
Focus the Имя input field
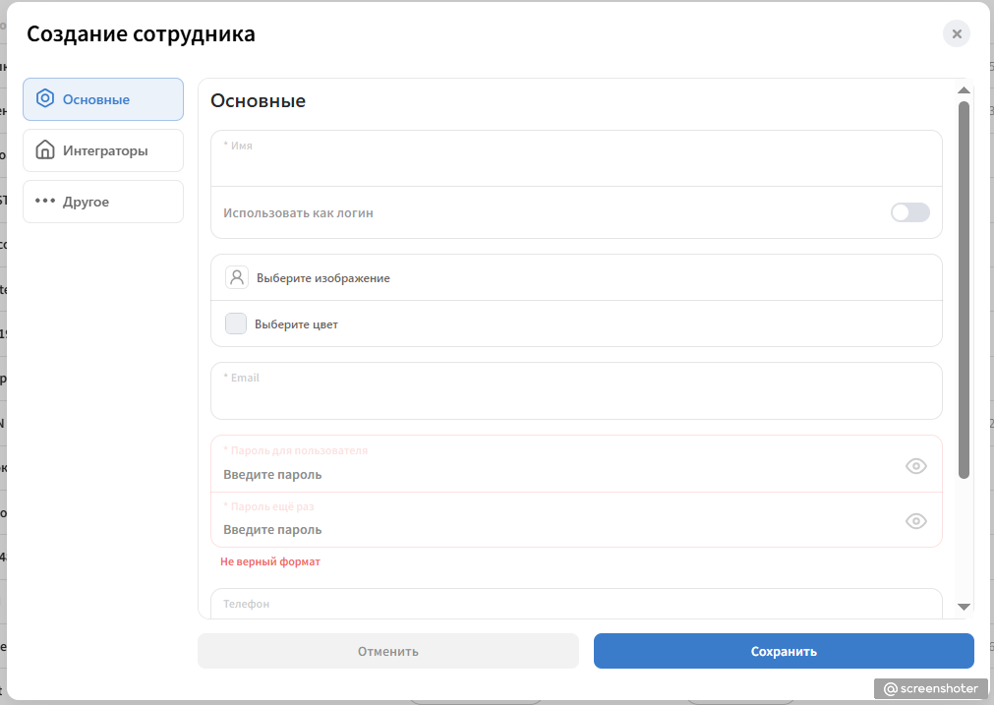(x=576, y=158)
